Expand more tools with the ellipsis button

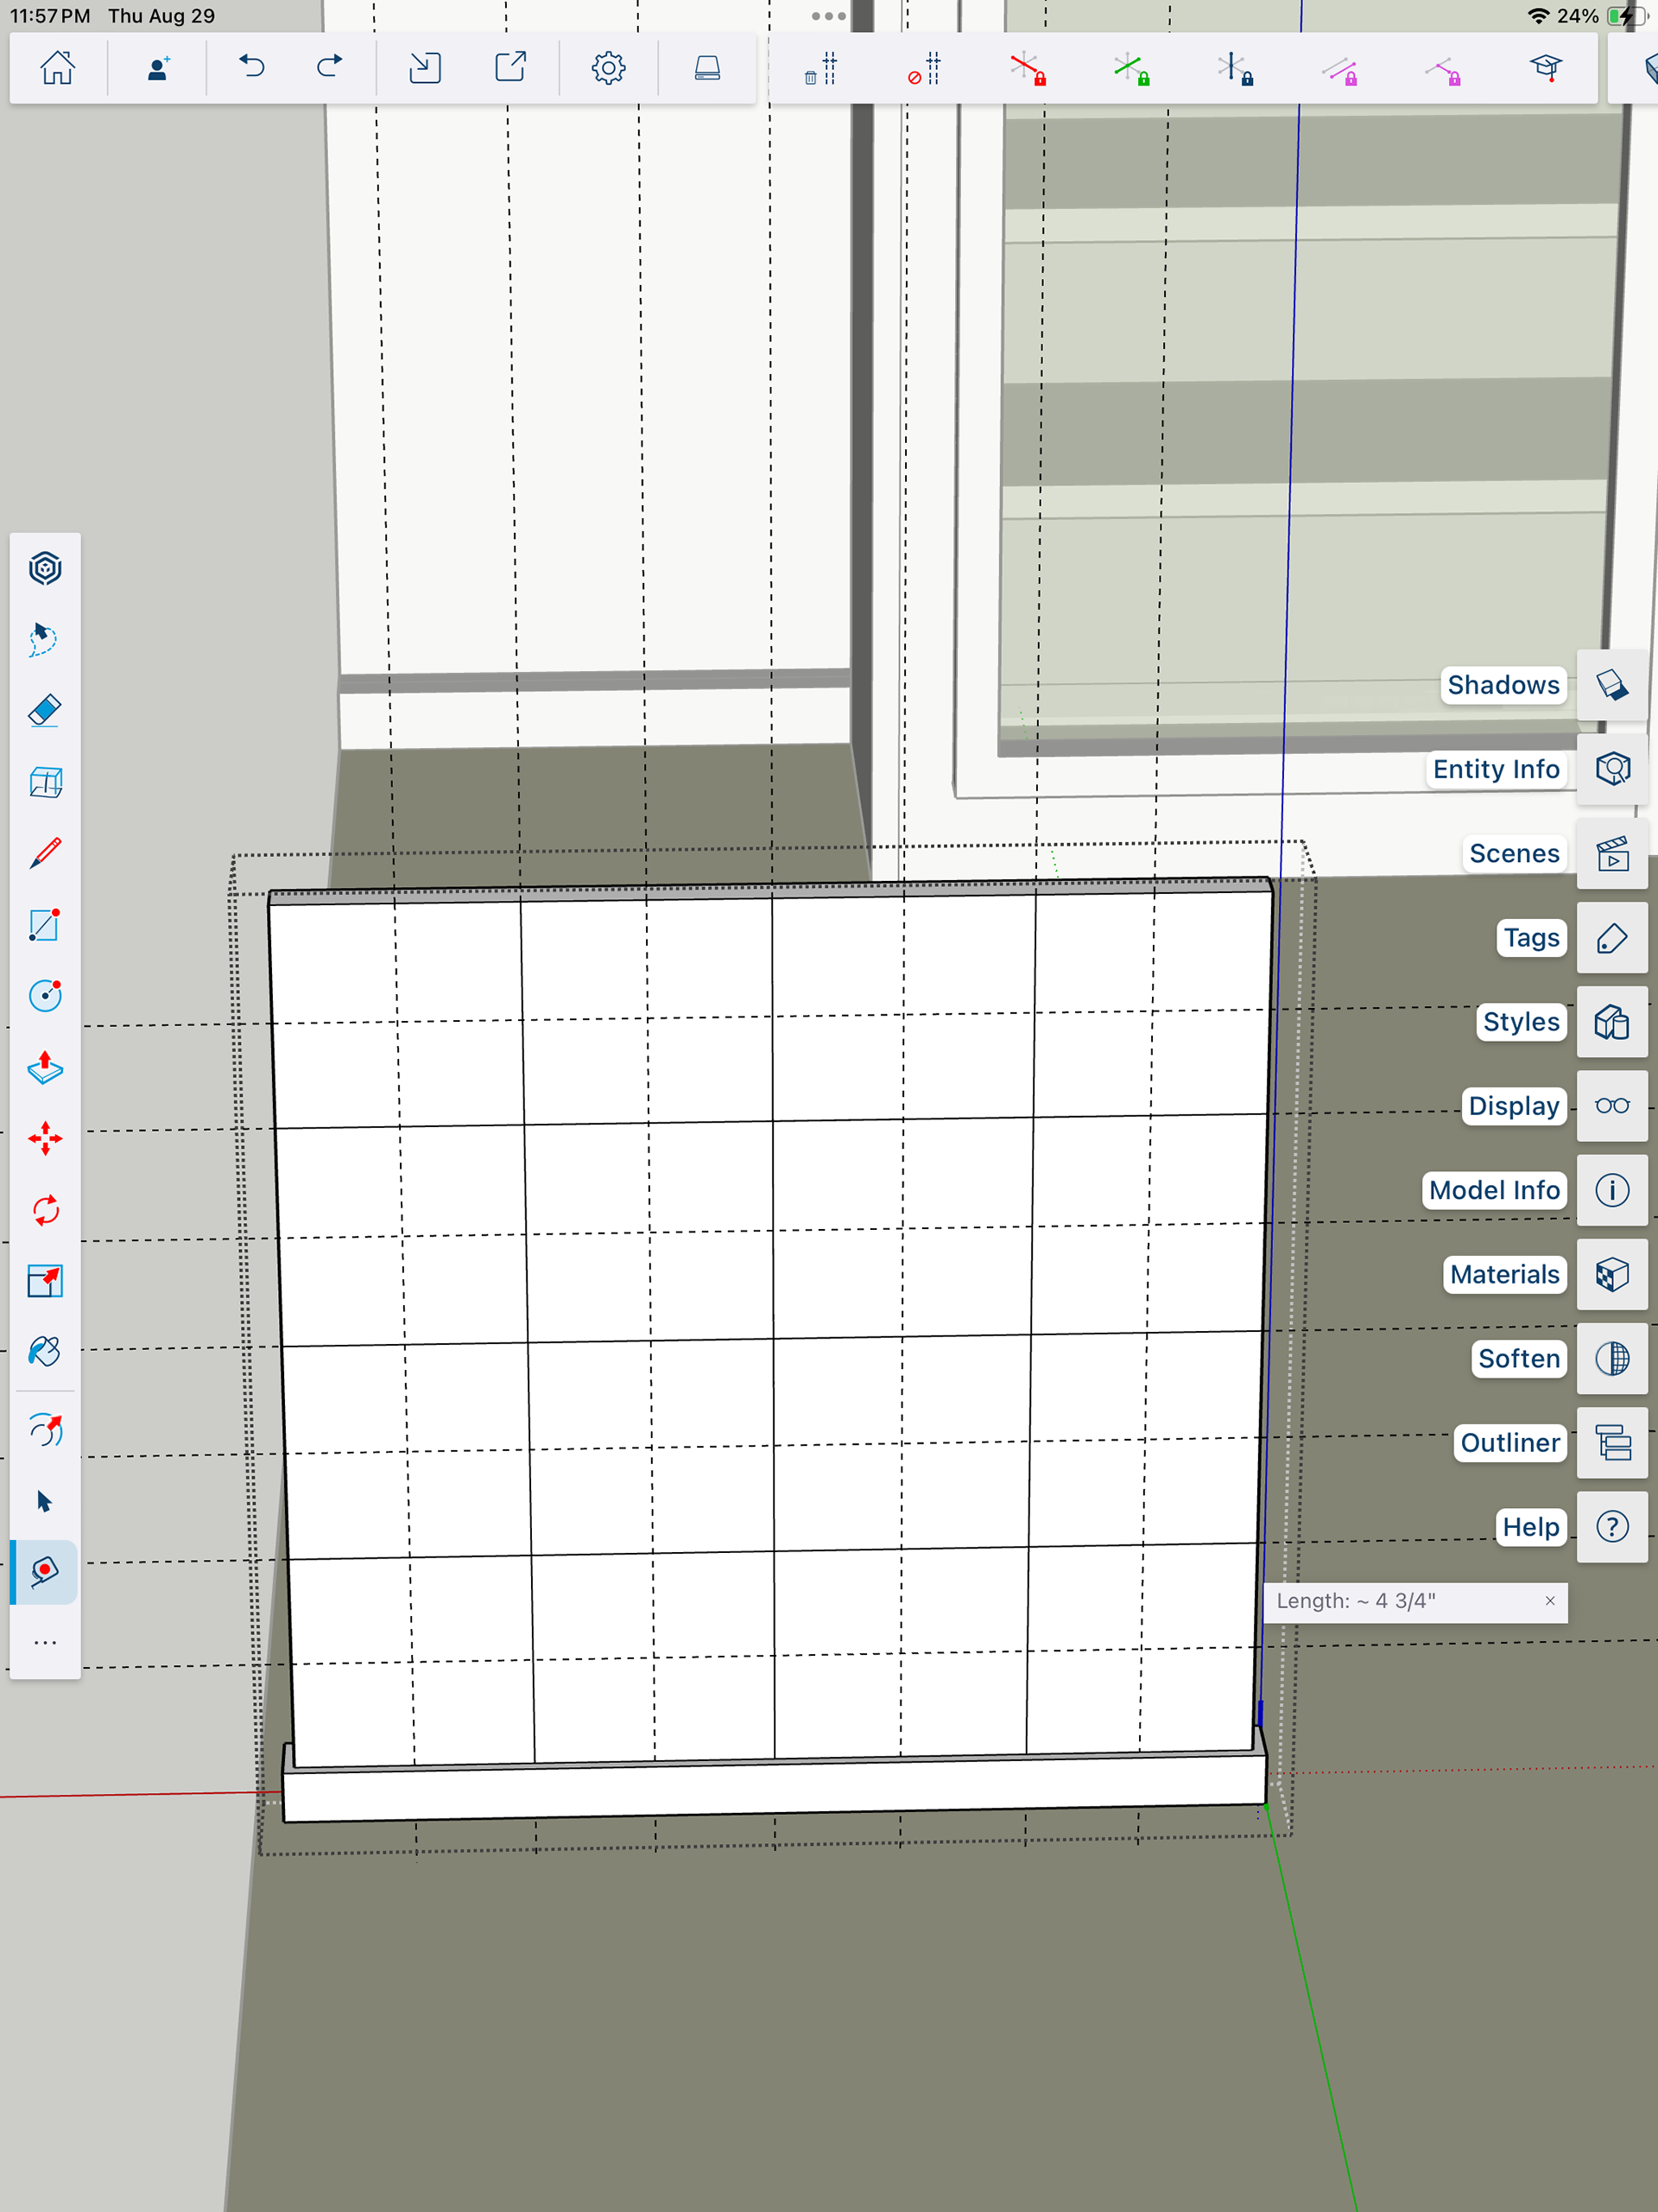pos(45,1642)
